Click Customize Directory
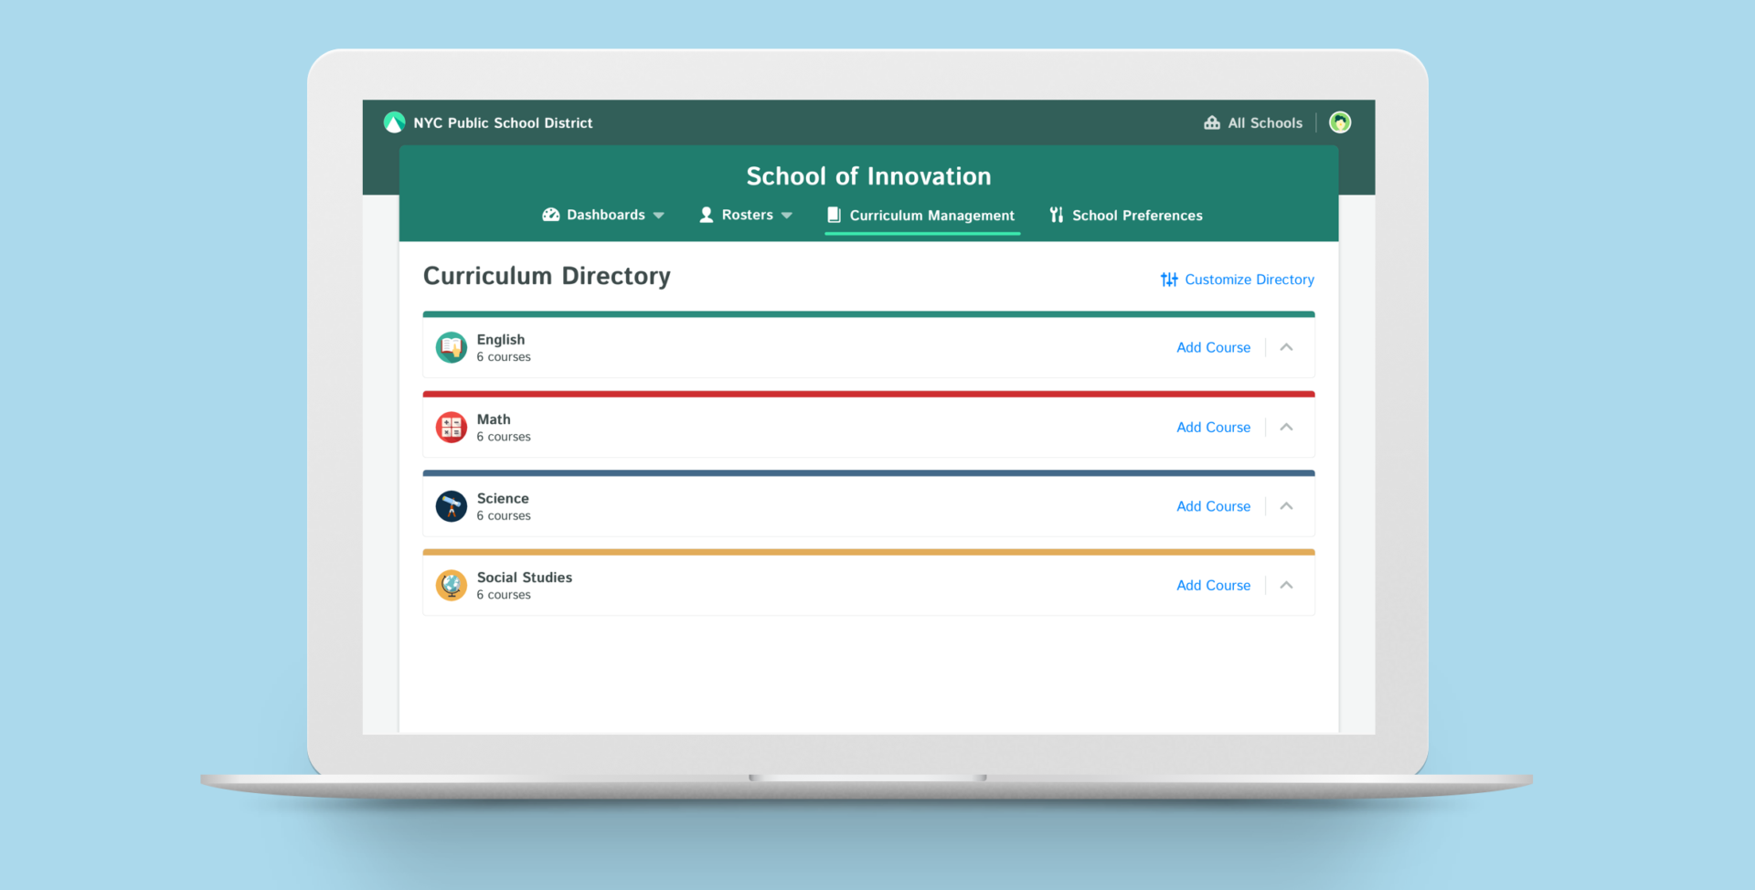The image size is (1755, 890). click(1250, 279)
